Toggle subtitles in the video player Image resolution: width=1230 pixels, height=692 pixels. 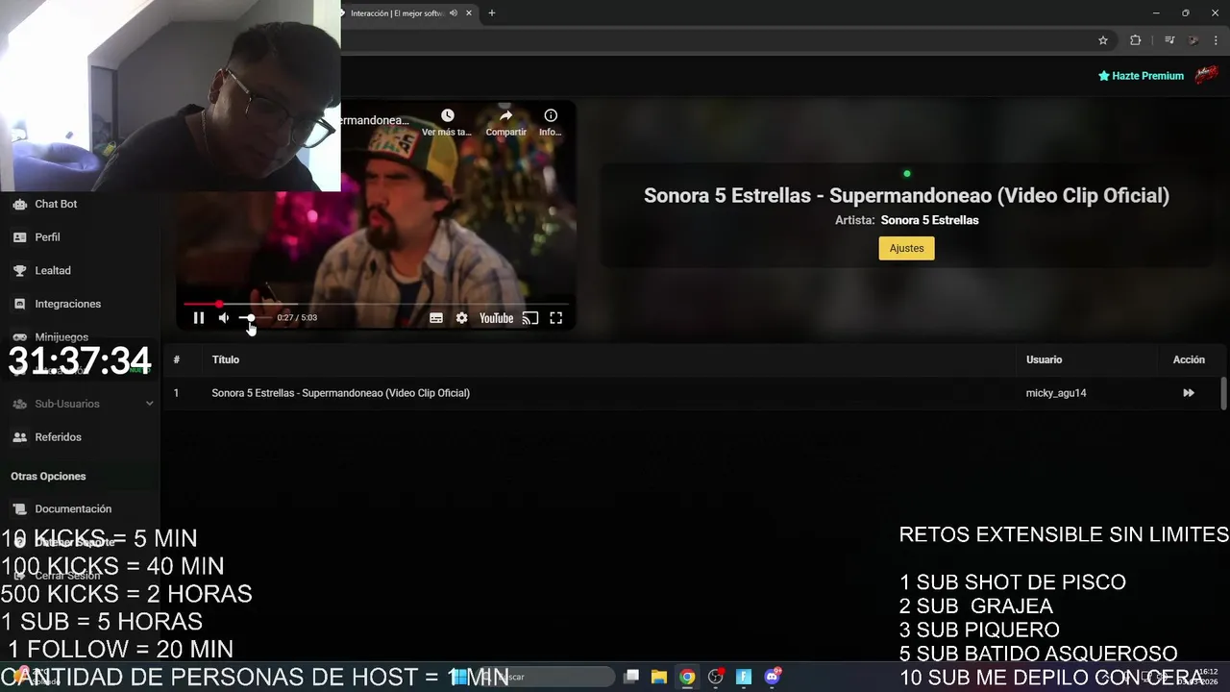(x=436, y=318)
